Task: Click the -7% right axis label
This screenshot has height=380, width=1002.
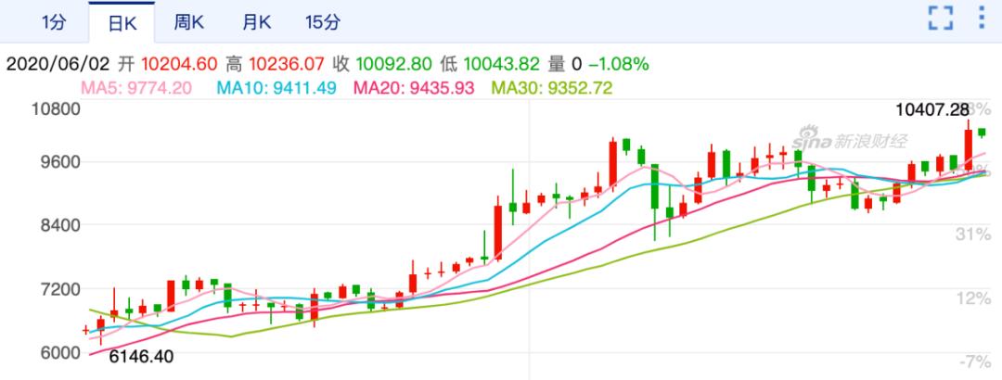Action: pos(975,362)
